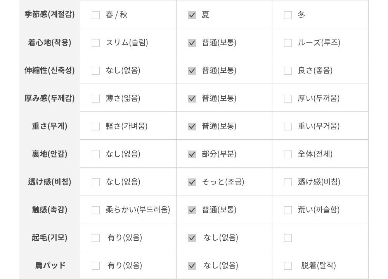The width and height of the screenshot is (388, 279).
Task: Check 有り(있음) in the 起毛 row
Action: pyautogui.click(x=96, y=238)
